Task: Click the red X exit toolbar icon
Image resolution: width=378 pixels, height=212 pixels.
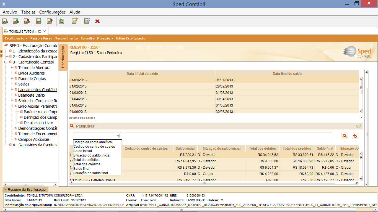Action: (97, 21)
